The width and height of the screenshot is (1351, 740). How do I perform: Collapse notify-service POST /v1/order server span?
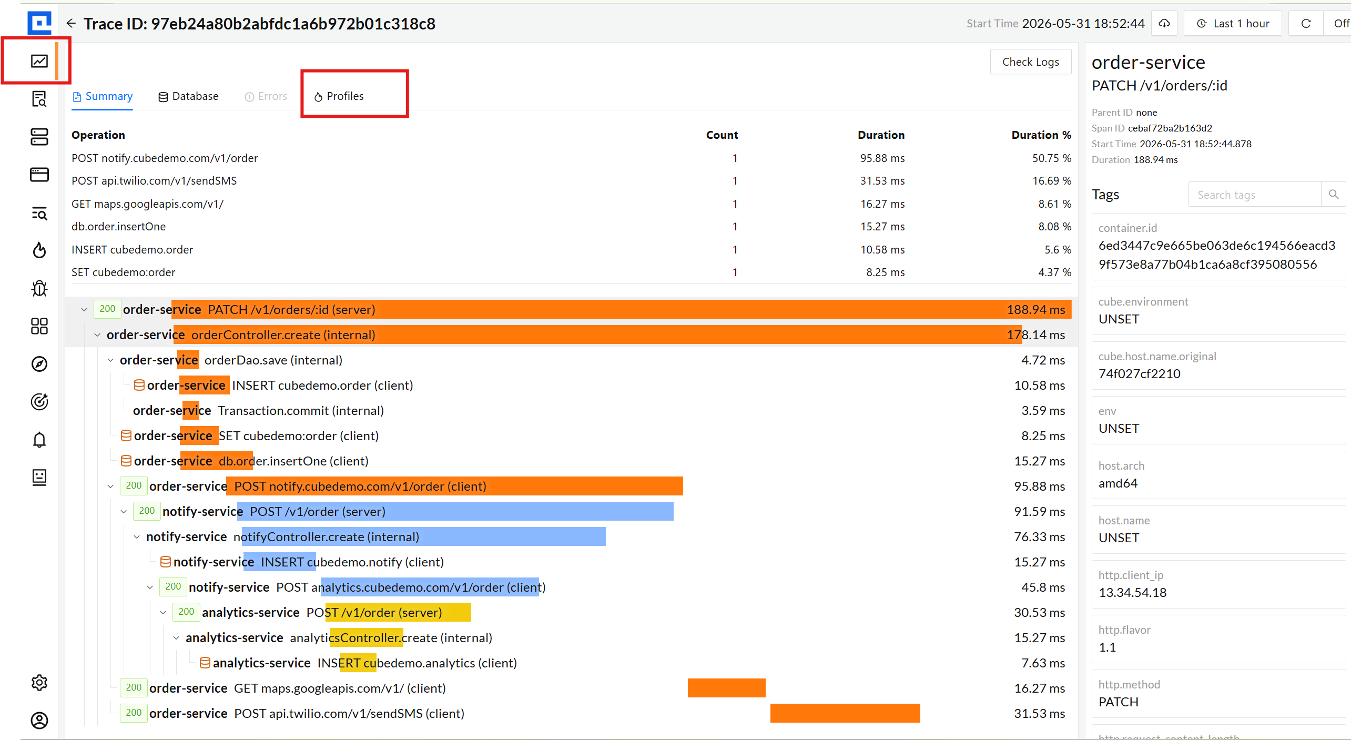124,512
